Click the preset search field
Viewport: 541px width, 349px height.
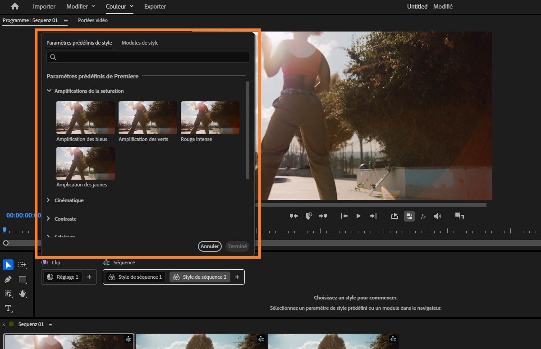pos(148,57)
